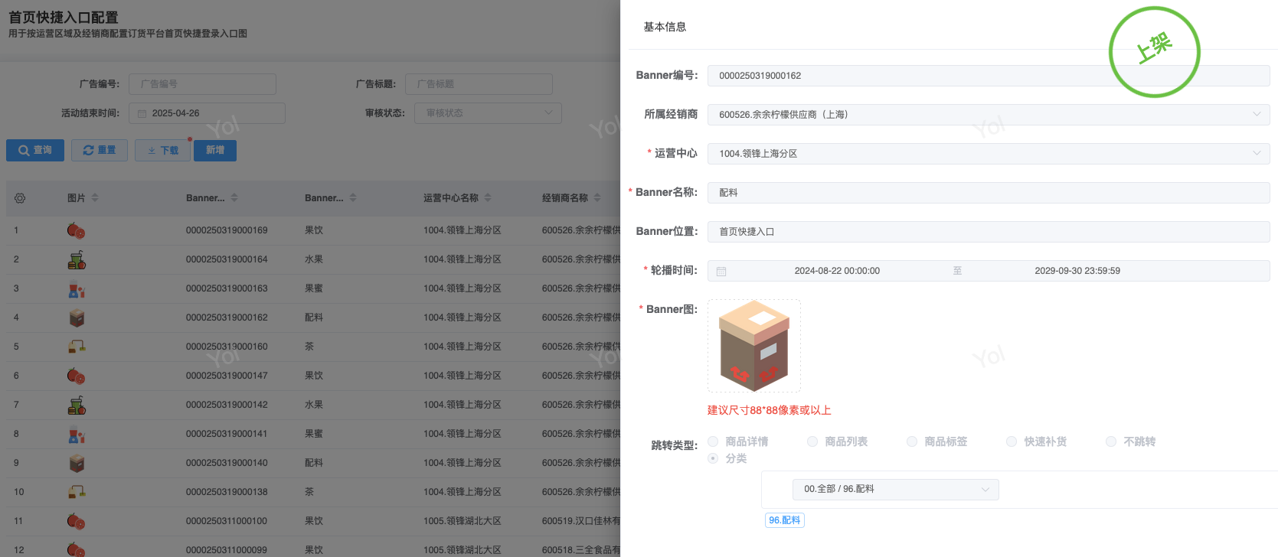Click the tea icon in row 5
The image size is (1278, 557).
click(x=77, y=347)
